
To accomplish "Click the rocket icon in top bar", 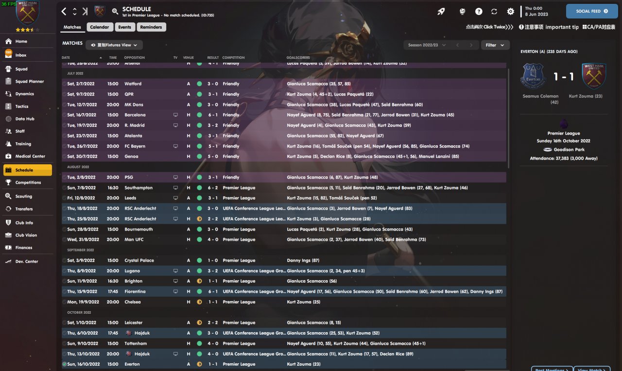I will click(x=441, y=11).
